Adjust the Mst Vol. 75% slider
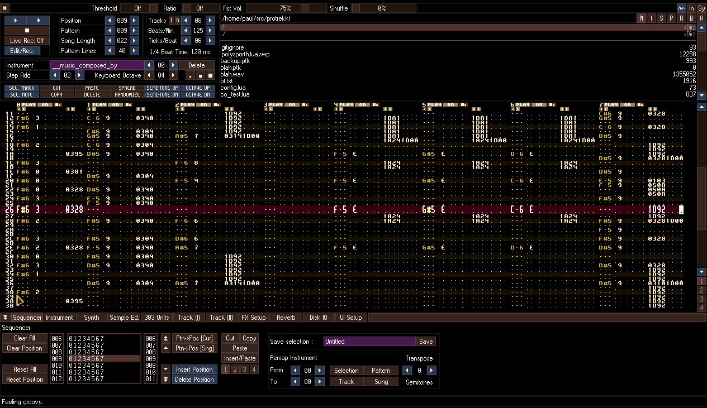 [286, 8]
